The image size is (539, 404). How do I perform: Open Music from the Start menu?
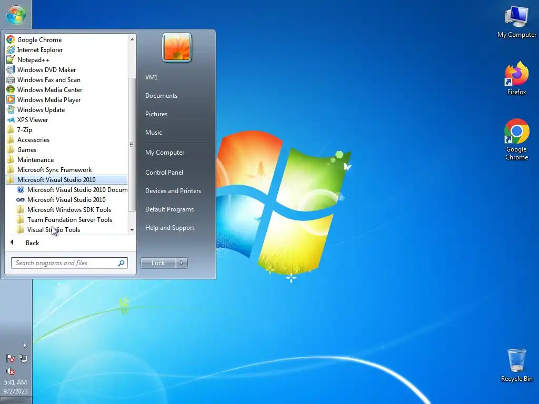click(153, 132)
